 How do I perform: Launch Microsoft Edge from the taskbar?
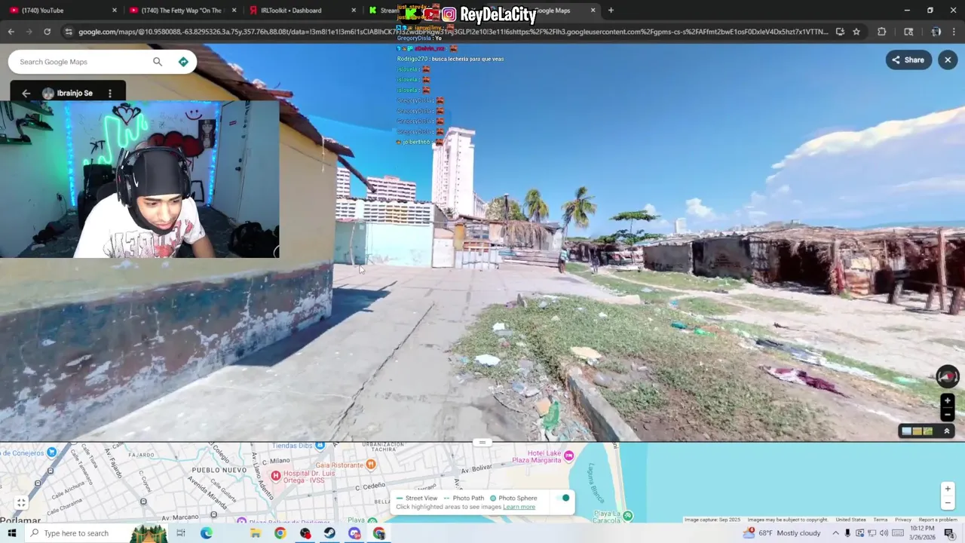pyautogui.click(x=206, y=533)
